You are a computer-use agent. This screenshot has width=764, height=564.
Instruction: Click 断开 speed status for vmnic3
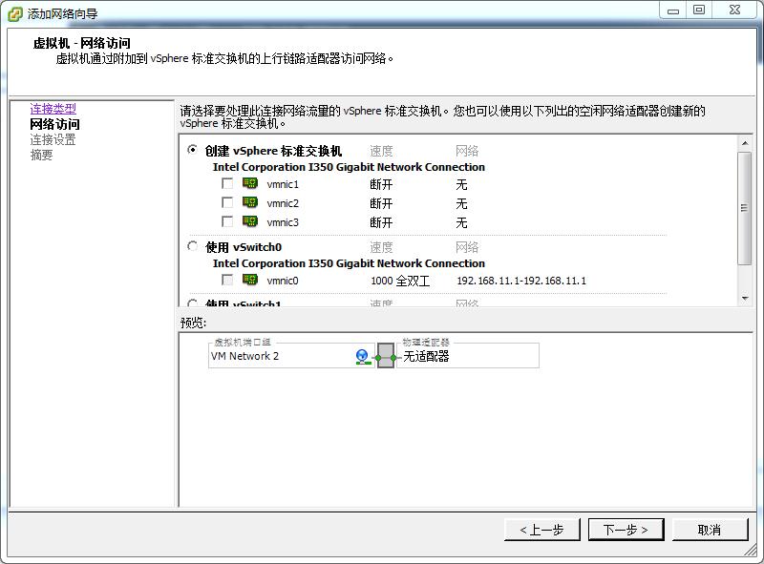point(381,222)
